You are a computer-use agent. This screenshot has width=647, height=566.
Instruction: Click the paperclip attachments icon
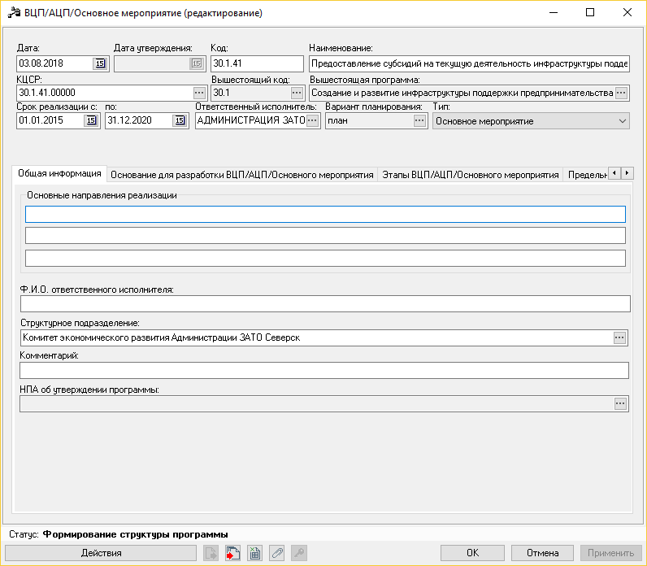(277, 553)
